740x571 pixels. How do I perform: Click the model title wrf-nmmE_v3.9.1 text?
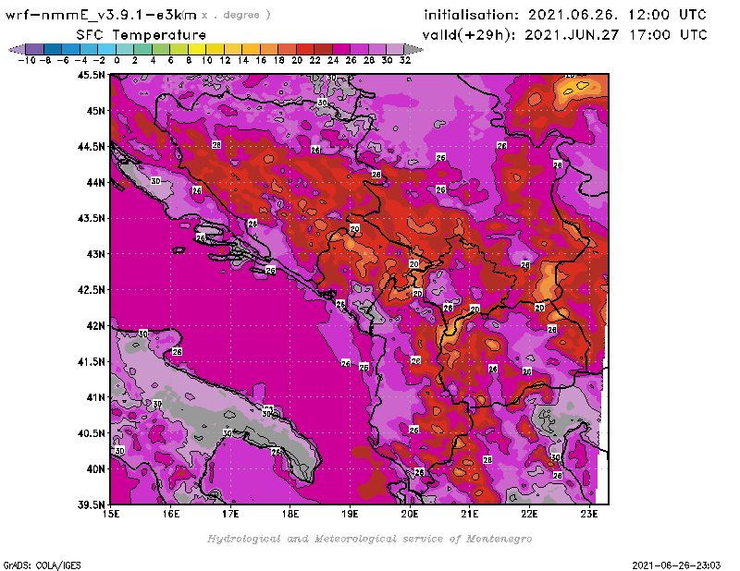point(101,15)
